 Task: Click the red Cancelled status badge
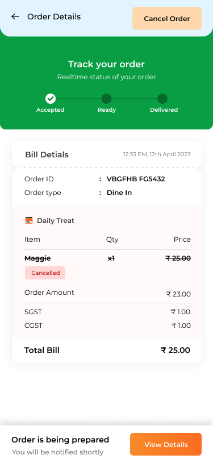45,273
